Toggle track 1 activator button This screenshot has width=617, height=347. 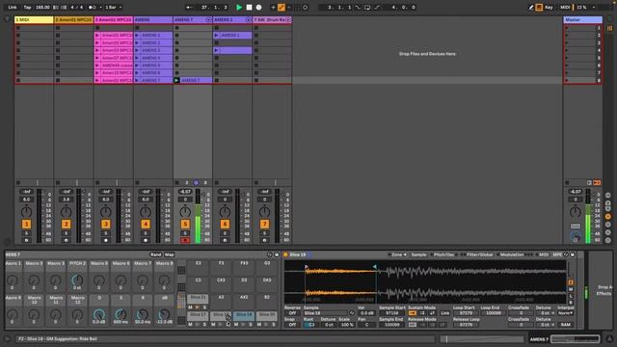(x=26, y=225)
